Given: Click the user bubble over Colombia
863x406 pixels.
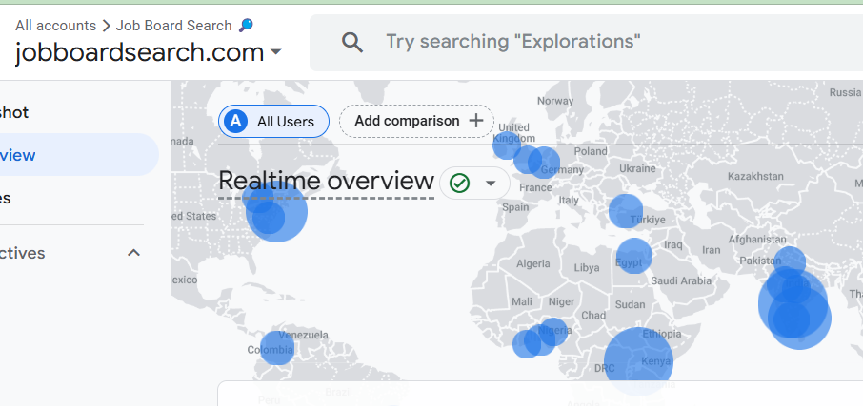Looking at the screenshot, I should pyautogui.click(x=277, y=348).
